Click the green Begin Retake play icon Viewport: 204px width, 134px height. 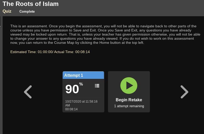pyautogui.click(x=129, y=86)
